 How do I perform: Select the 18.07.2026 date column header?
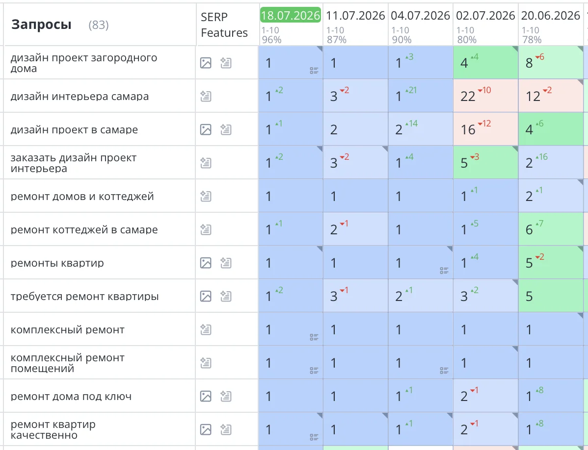coord(291,15)
